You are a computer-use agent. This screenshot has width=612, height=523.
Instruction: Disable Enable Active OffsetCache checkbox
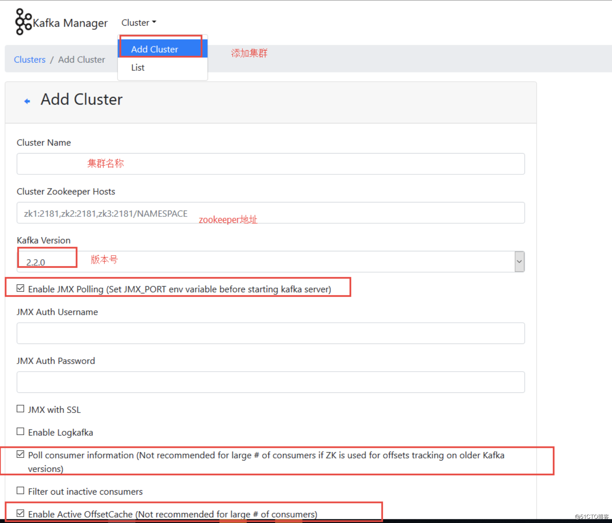click(20, 513)
